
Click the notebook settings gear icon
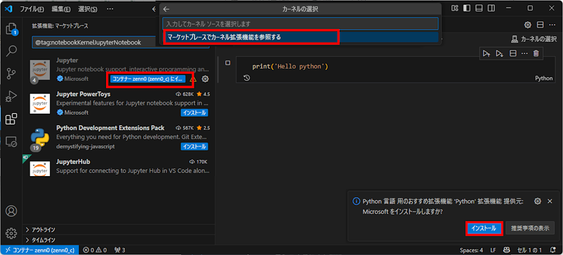coord(527,25)
